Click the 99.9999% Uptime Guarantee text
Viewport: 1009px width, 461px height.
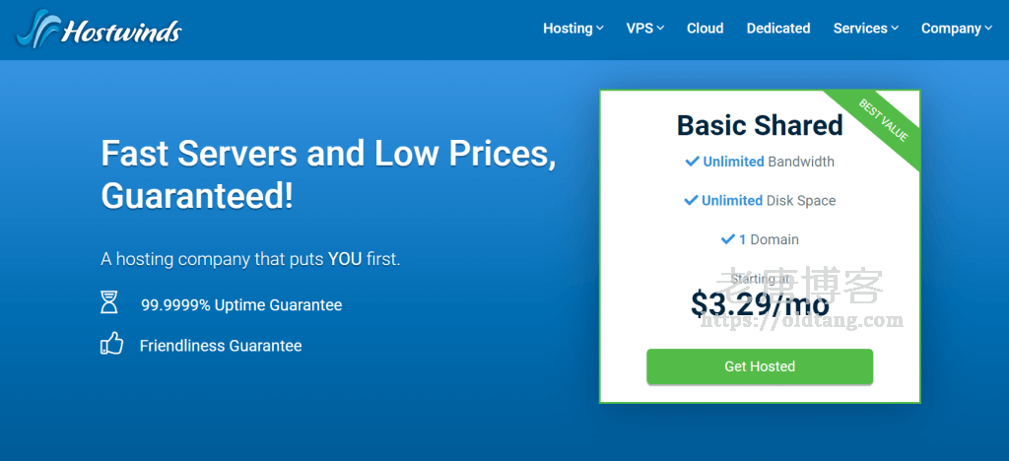[241, 305]
